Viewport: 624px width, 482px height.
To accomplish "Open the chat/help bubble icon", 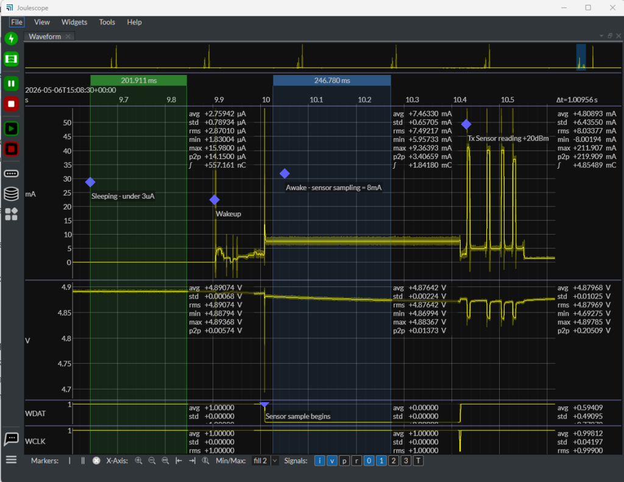I will coord(11,439).
